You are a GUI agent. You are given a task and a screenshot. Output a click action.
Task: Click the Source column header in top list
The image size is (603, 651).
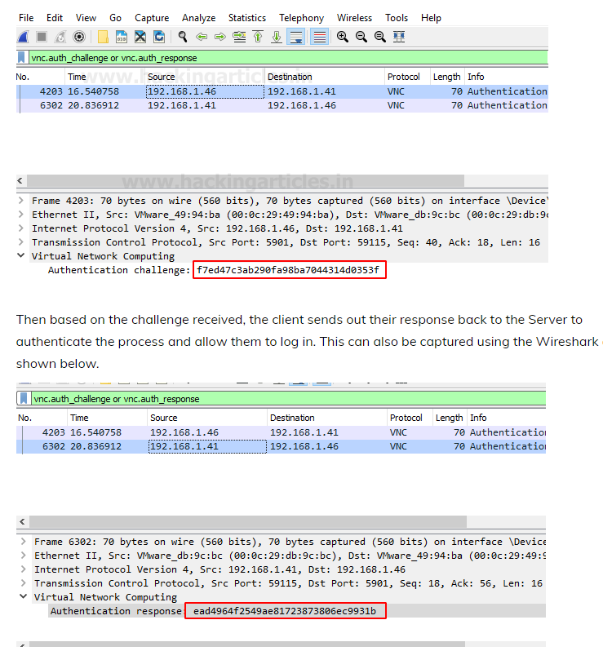click(205, 77)
